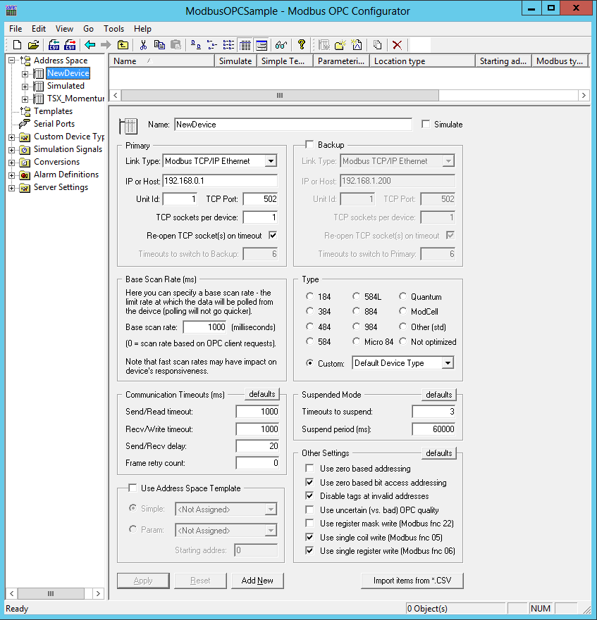Click the Monitor glasses icon
597x620 pixels.
coord(281,45)
